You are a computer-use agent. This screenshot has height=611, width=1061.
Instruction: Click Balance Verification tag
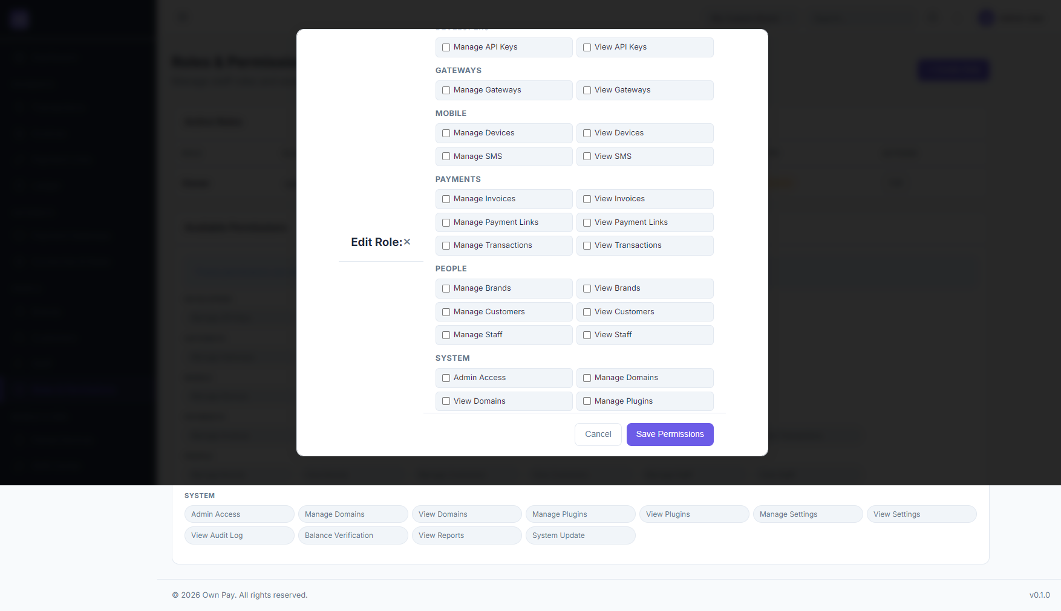(x=353, y=535)
